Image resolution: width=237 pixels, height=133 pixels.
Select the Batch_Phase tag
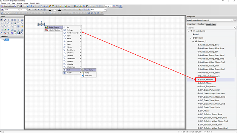click(206, 83)
